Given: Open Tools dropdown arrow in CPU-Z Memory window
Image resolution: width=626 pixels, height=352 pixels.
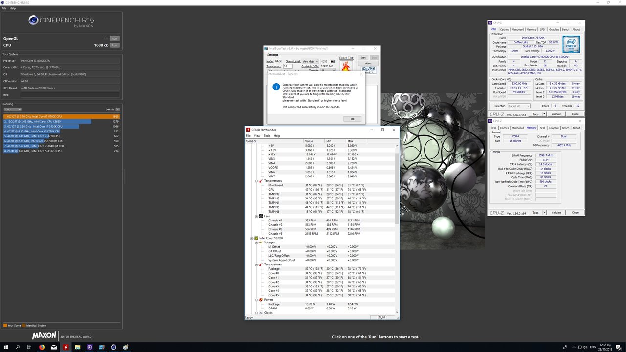Looking at the screenshot, I should pos(543,213).
